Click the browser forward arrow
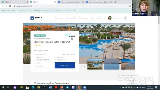The width and height of the screenshot is (160, 90). [x=6, y=6]
